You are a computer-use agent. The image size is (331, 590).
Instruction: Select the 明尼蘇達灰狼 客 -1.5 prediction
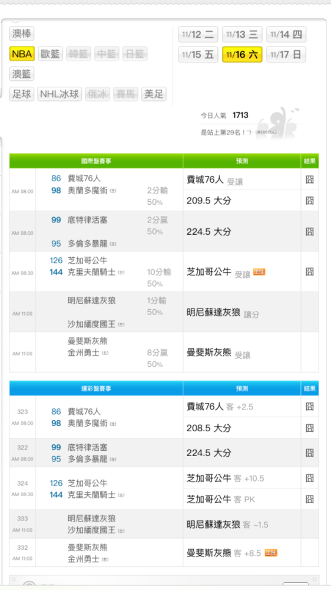click(227, 525)
